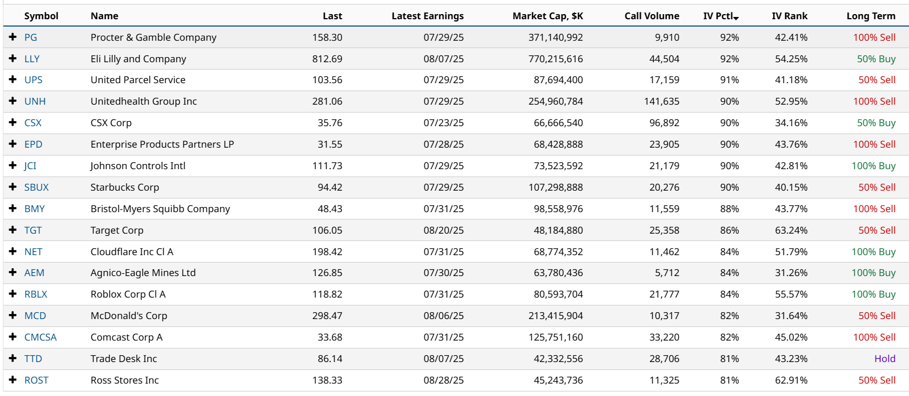Expand the CMCSA row plus icon
Screen dimensions: 909x396
click(x=12, y=337)
